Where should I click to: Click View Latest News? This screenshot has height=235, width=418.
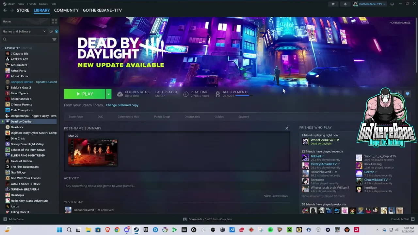(x=276, y=196)
